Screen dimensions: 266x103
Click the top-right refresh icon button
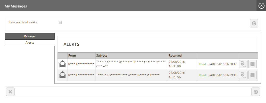(254, 23)
